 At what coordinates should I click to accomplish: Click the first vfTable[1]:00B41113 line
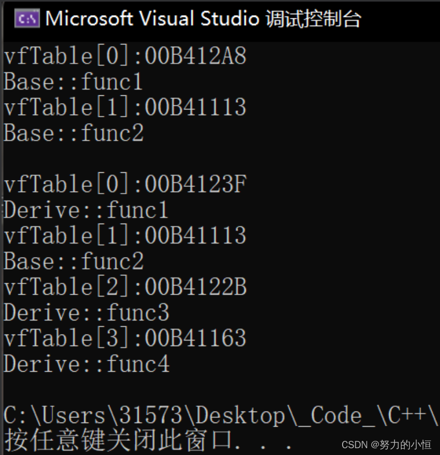coord(125,107)
